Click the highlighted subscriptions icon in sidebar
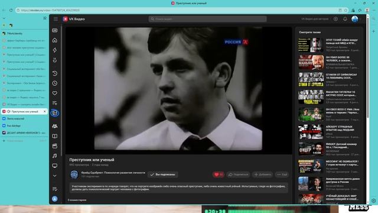This screenshot has width=378, height=213. pyautogui.click(x=55, y=113)
